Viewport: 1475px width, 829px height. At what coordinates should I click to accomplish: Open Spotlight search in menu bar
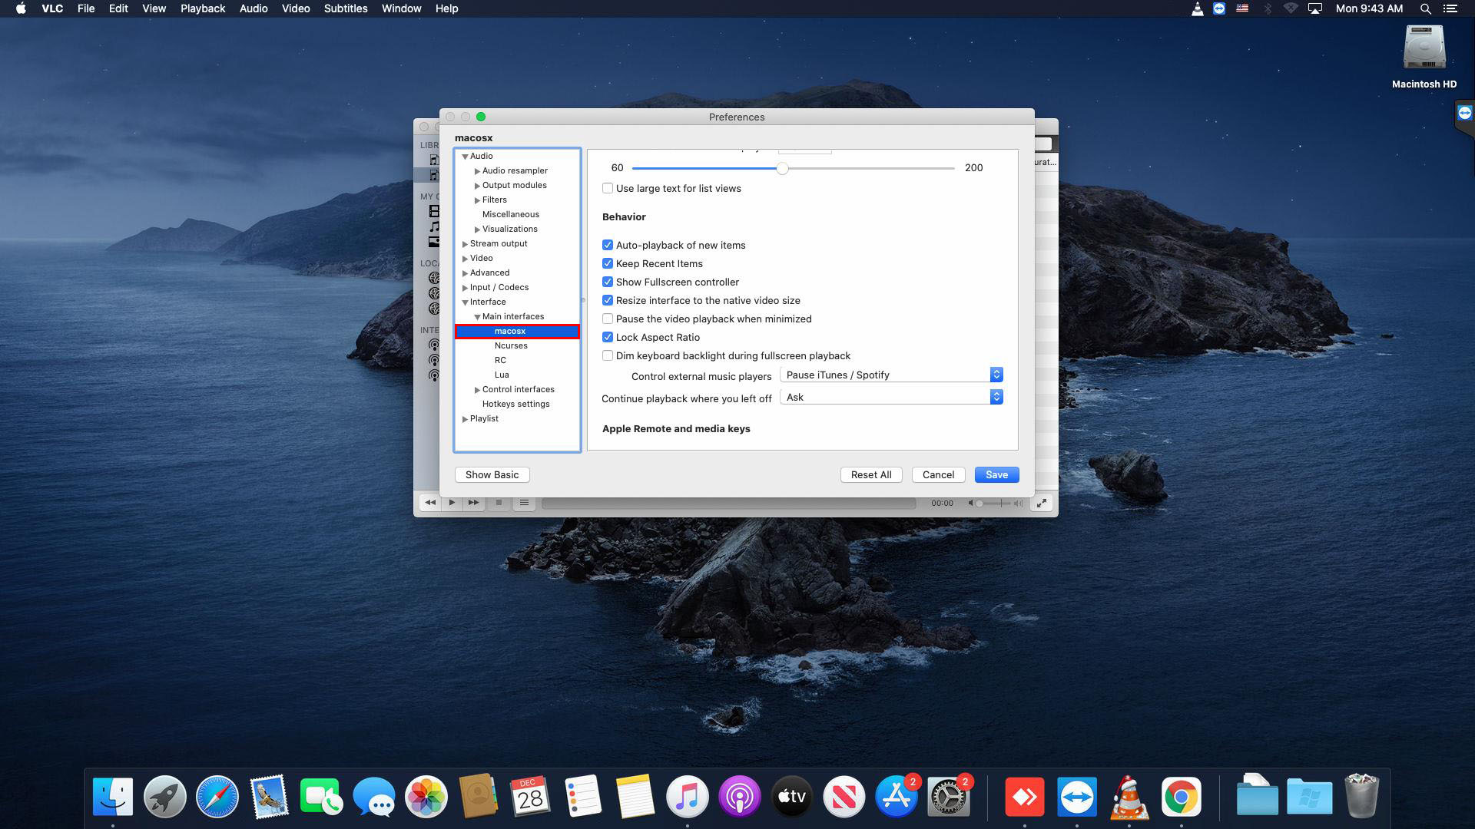click(x=1425, y=8)
